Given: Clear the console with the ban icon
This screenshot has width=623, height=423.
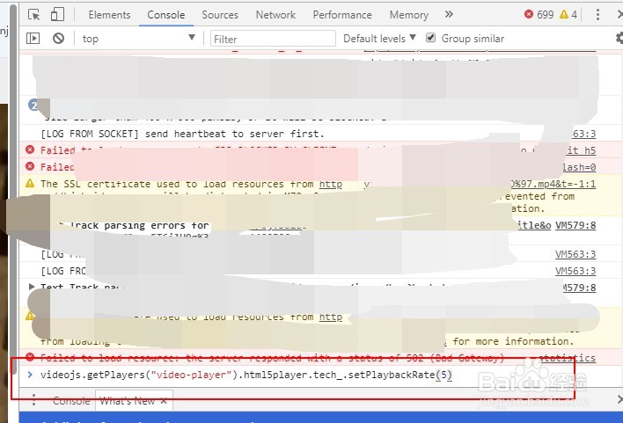Looking at the screenshot, I should coord(58,38).
